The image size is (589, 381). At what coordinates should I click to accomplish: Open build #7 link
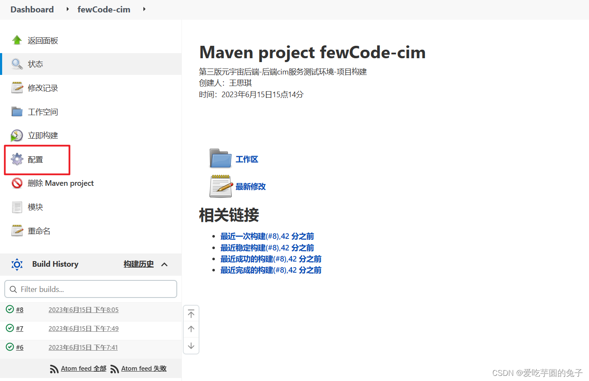point(20,328)
